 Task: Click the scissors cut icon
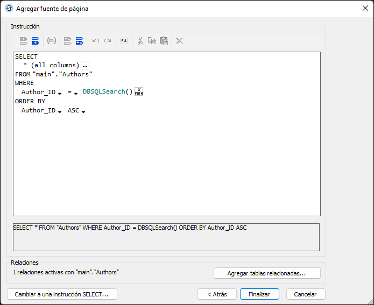coord(140,40)
